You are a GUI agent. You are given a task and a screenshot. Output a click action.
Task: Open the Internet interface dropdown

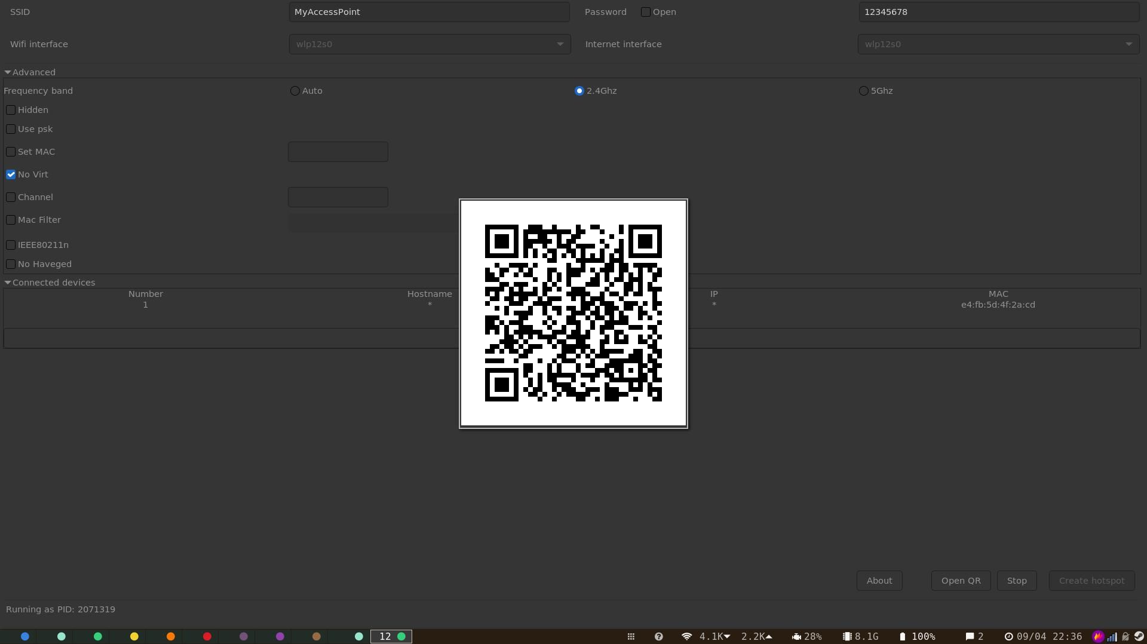click(997, 44)
